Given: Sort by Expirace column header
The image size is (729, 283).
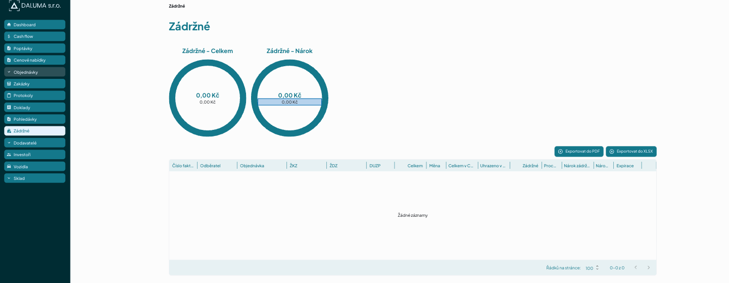Looking at the screenshot, I should (627, 166).
